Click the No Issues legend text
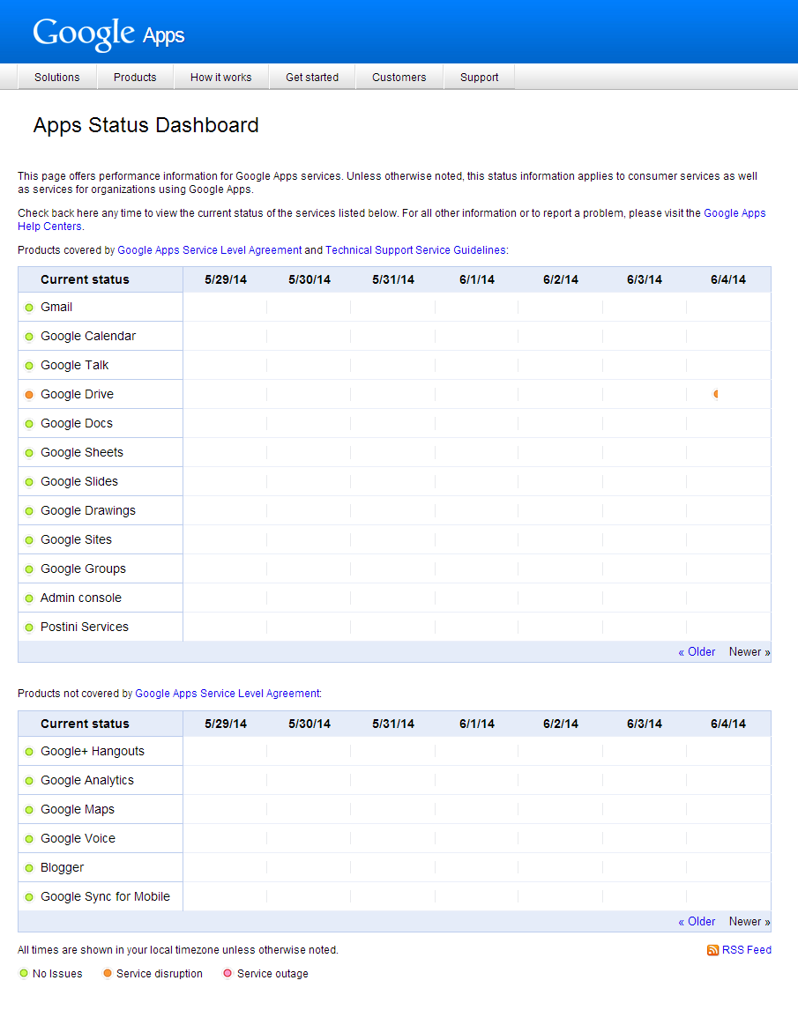 (57, 974)
